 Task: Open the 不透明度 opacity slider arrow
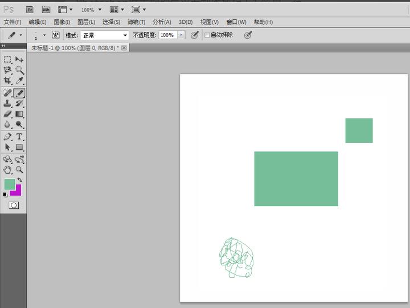[x=181, y=35]
